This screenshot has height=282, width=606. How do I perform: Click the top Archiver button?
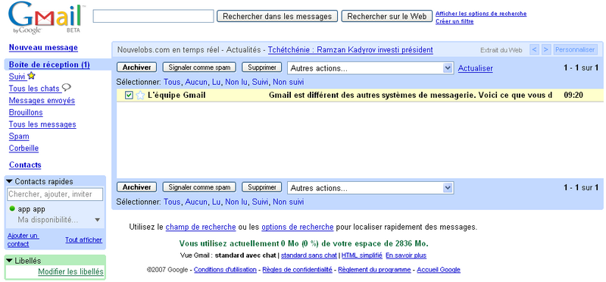(136, 67)
